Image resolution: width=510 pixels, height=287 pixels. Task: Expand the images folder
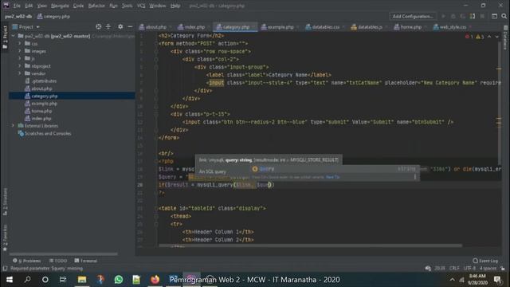(20, 51)
